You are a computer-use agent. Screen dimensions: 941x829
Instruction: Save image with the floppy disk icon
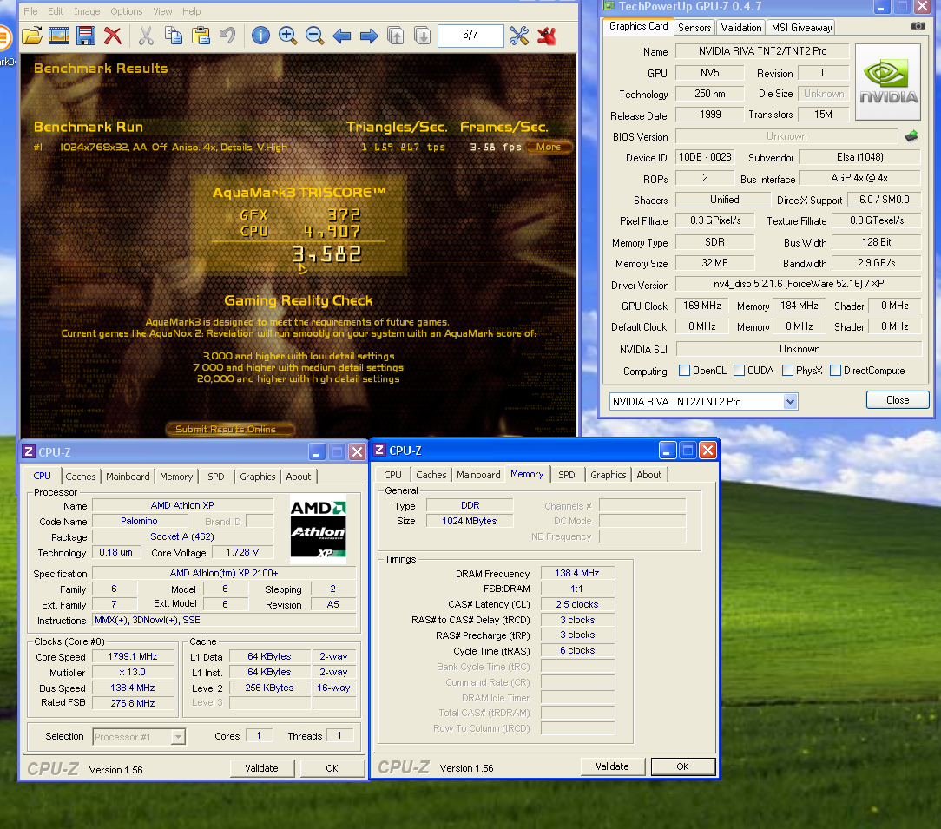(x=86, y=36)
